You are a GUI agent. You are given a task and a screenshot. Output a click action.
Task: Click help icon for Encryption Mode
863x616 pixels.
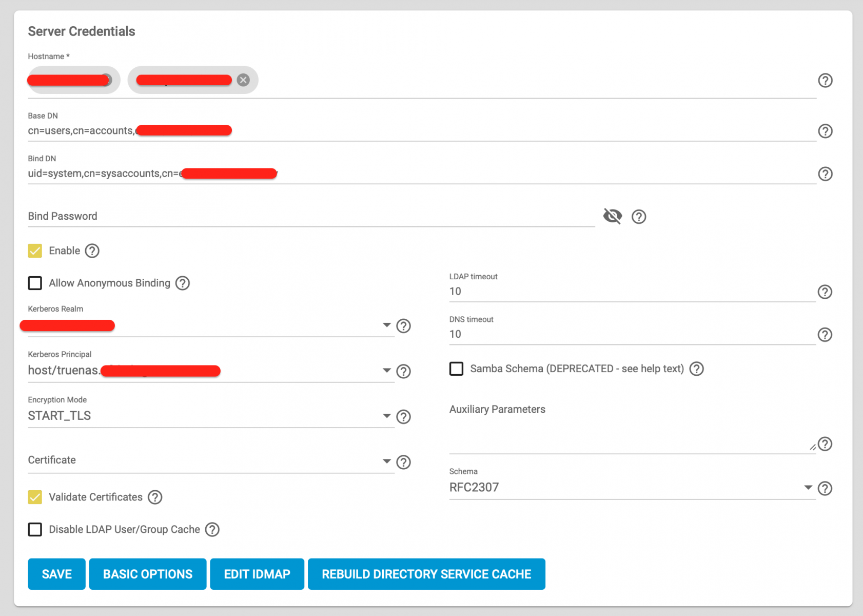(404, 417)
